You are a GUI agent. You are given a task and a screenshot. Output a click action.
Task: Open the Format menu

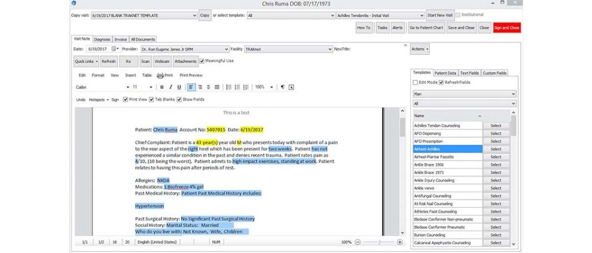tap(98, 75)
